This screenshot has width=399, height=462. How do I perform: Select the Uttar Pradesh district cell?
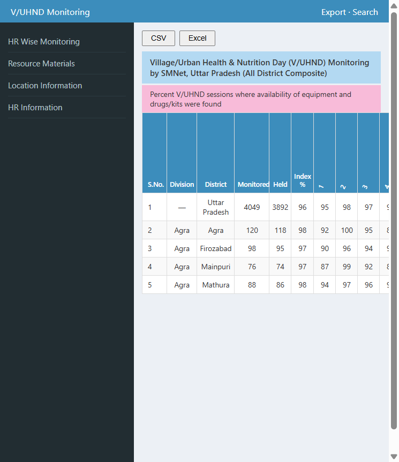(x=216, y=207)
